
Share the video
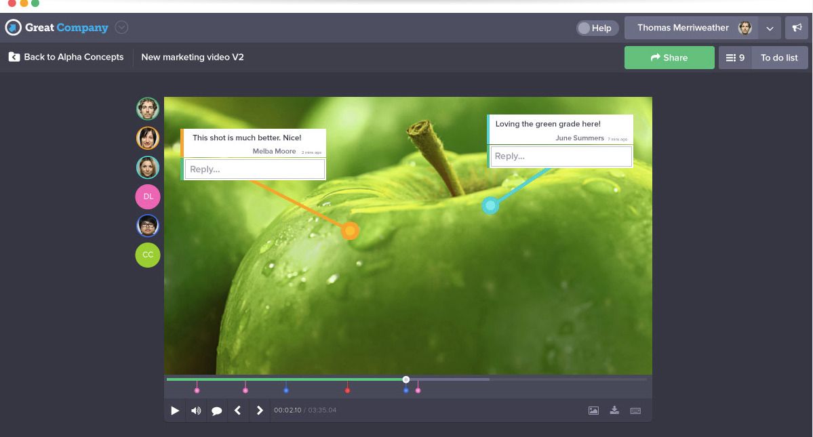(669, 58)
